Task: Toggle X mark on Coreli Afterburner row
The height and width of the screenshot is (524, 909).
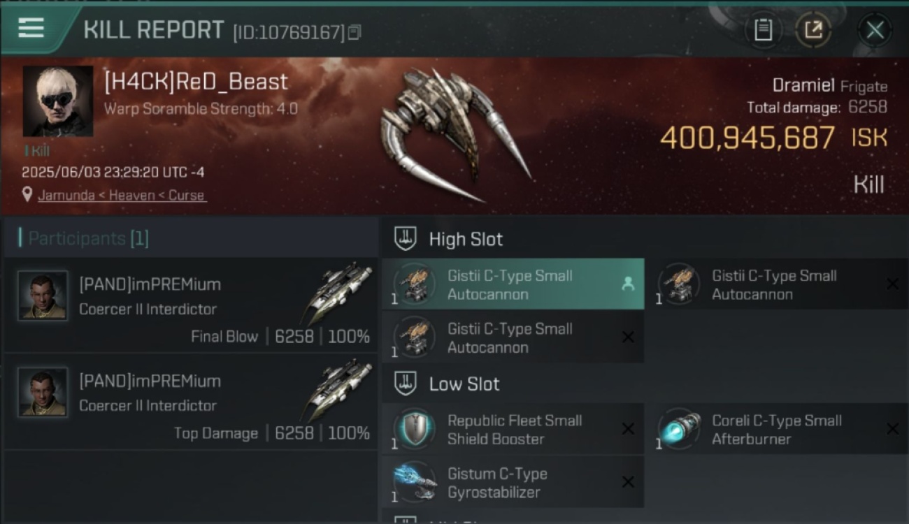Action: pyautogui.click(x=892, y=429)
